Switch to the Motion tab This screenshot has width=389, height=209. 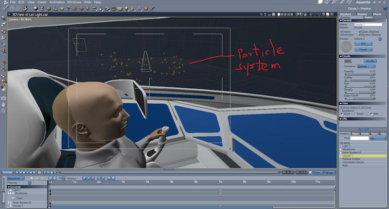tap(368, 17)
